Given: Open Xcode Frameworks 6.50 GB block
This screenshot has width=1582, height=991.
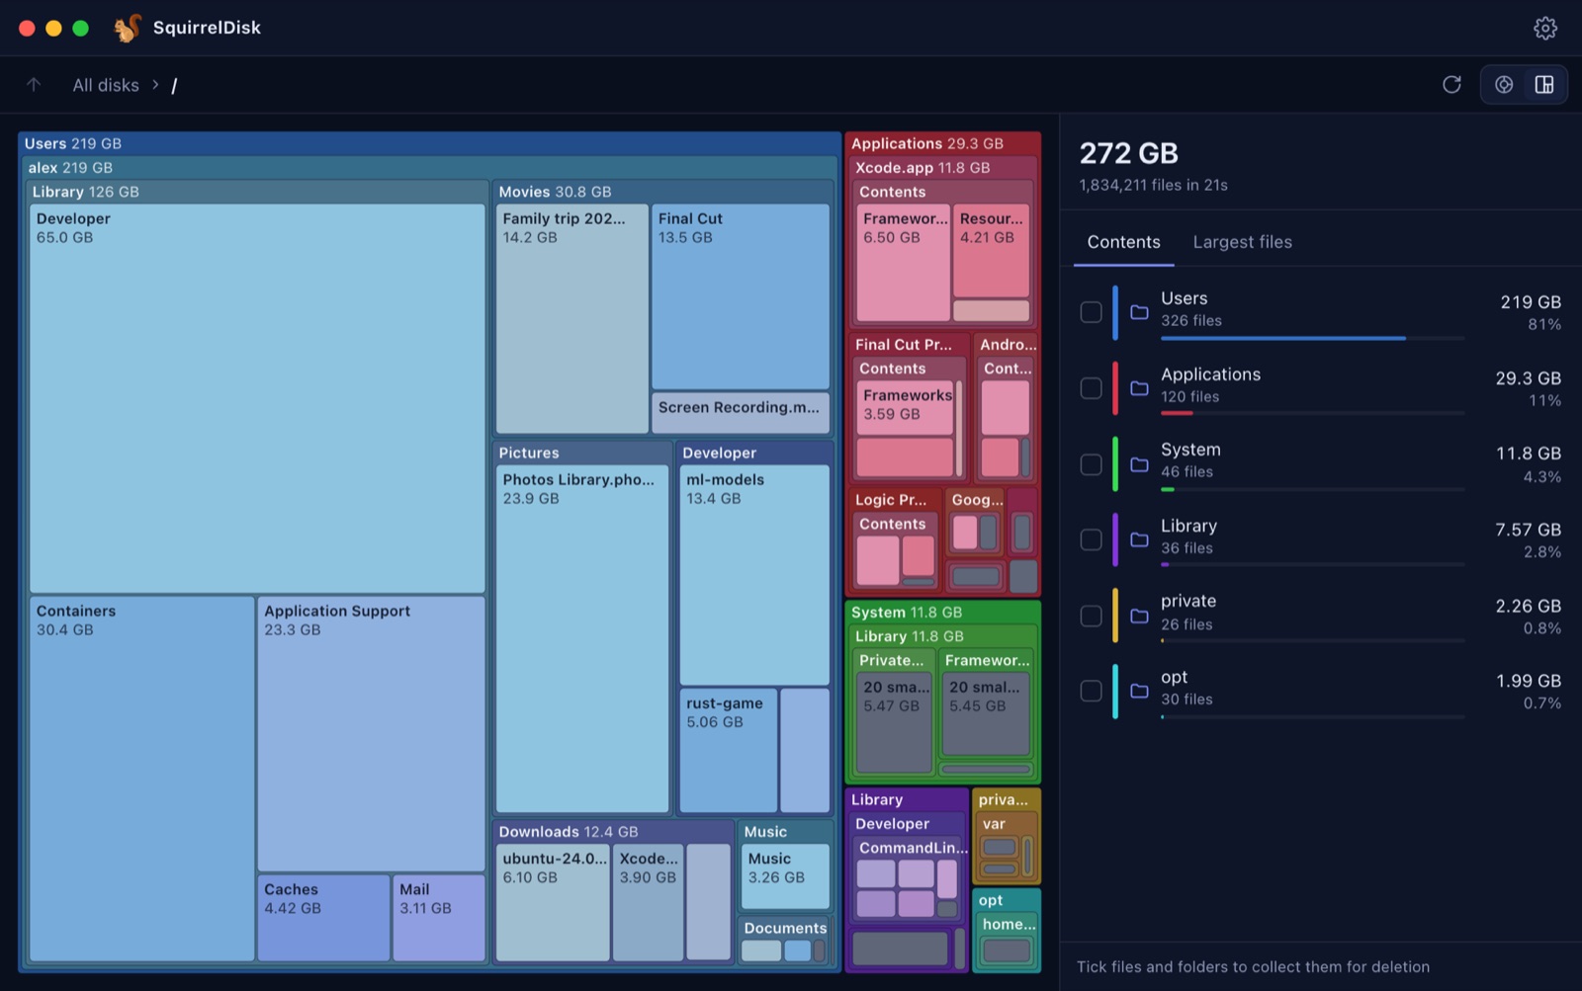Looking at the screenshot, I should [903, 262].
